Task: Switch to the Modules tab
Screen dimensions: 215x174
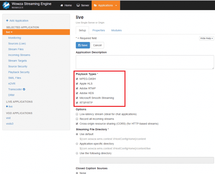Action: pyautogui.click(x=117, y=30)
